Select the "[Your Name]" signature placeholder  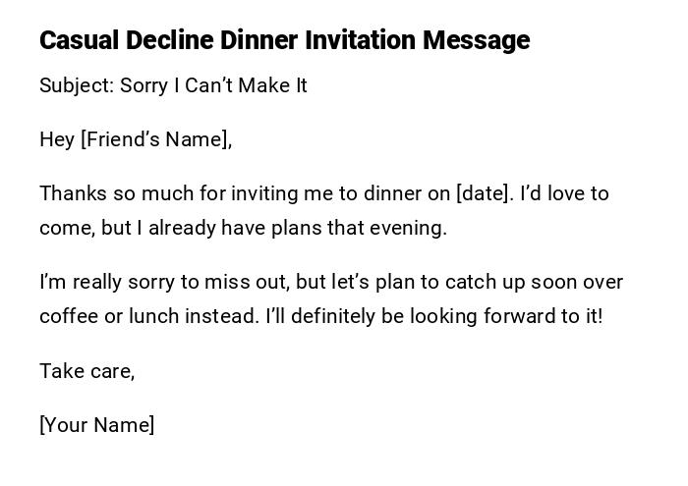[x=96, y=425]
